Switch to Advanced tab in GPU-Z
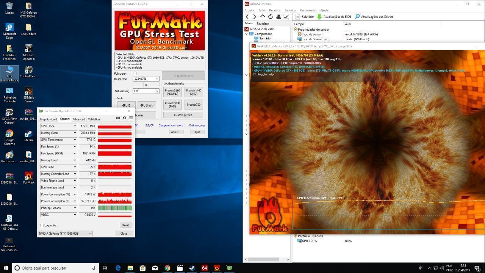The width and height of the screenshot is (485, 273). [79, 119]
